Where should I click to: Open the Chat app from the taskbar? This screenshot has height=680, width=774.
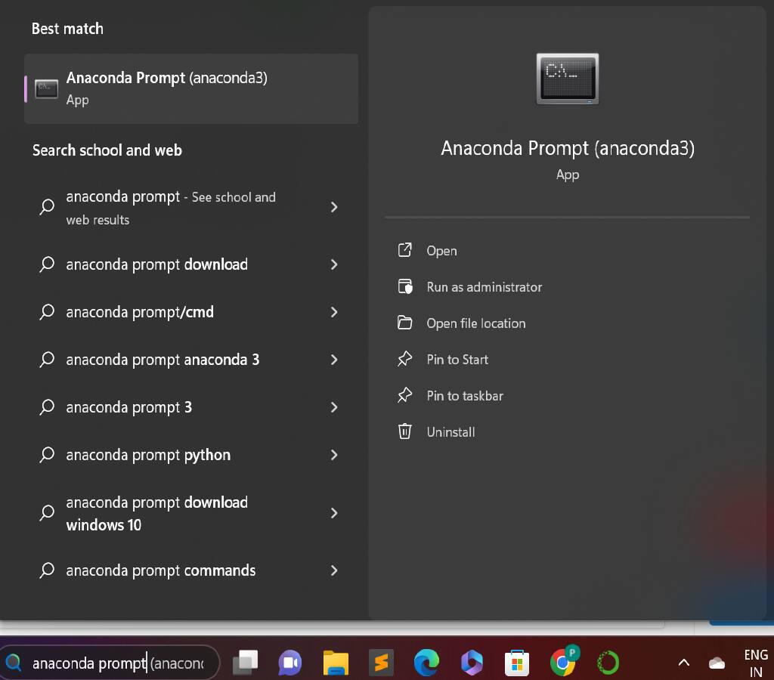[290, 663]
